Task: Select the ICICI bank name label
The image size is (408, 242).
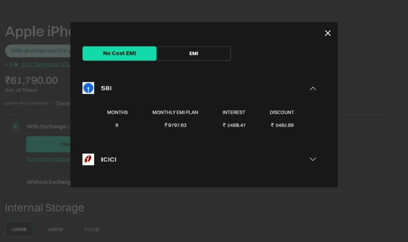Action: 108,159
